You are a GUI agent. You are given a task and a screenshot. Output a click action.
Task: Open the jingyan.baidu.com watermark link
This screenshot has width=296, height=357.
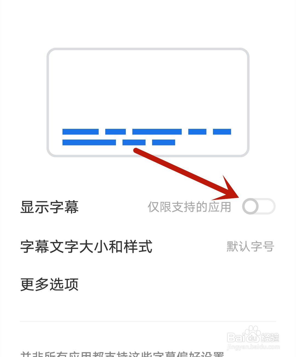coord(254,347)
